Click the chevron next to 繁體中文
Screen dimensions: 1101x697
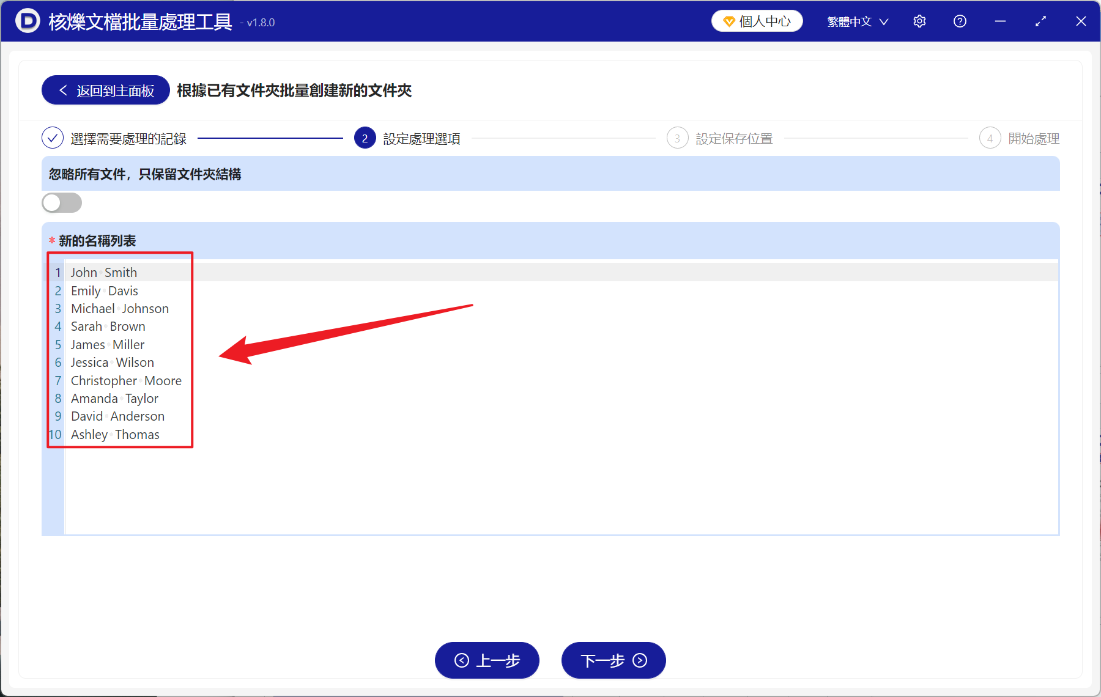[883, 21]
